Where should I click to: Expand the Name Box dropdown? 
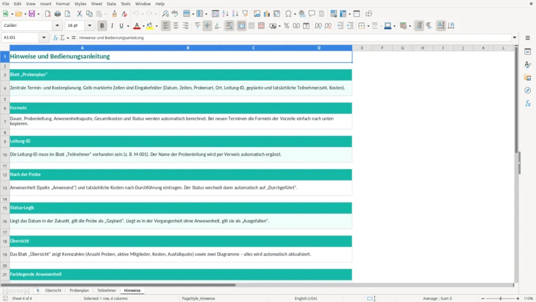pyautogui.click(x=44, y=38)
